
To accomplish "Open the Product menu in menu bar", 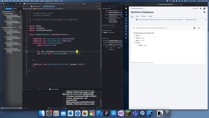I will (x=37, y=1).
